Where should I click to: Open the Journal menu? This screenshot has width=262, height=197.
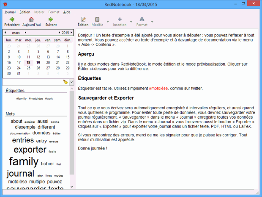coord(10,12)
